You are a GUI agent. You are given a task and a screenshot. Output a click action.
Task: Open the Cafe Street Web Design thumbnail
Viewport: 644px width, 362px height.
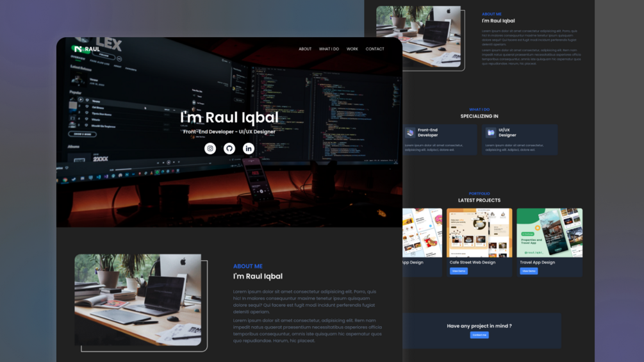click(x=479, y=233)
